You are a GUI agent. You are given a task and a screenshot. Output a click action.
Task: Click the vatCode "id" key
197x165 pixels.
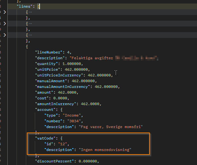49,144
